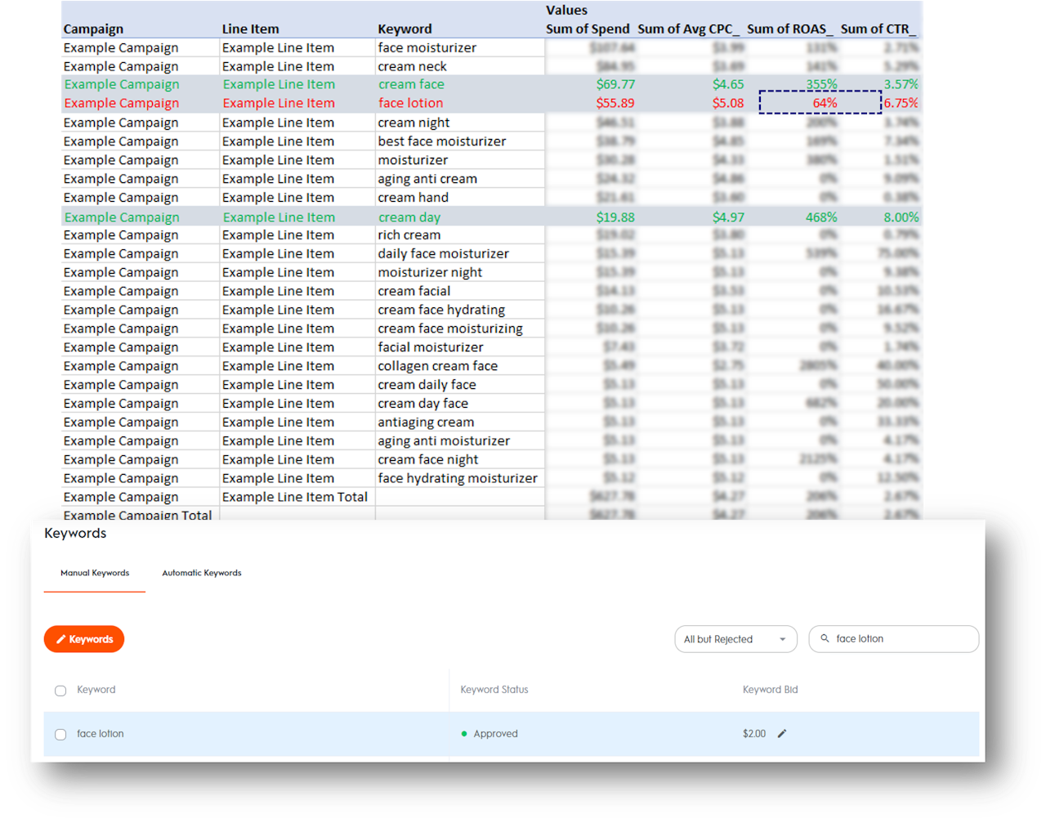Select the Example Line Item Total row

[x=295, y=497]
